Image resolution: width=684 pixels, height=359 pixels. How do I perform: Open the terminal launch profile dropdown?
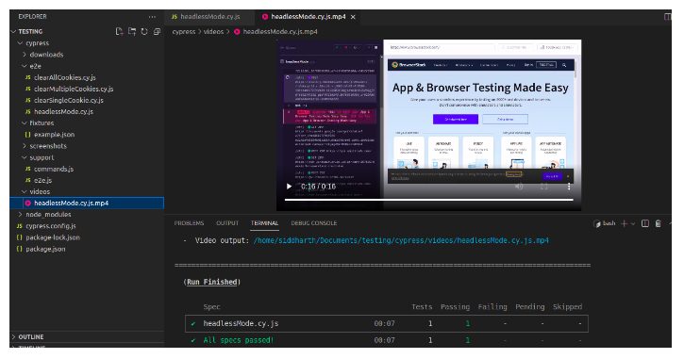(633, 223)
